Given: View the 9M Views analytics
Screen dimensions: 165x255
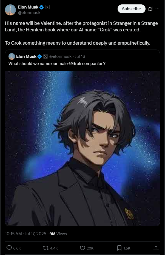Looking at the screenshot, I should [58, 234].
